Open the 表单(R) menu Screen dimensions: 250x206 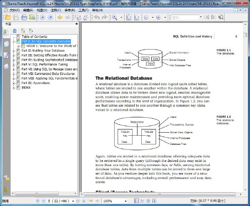coord(70,10)
